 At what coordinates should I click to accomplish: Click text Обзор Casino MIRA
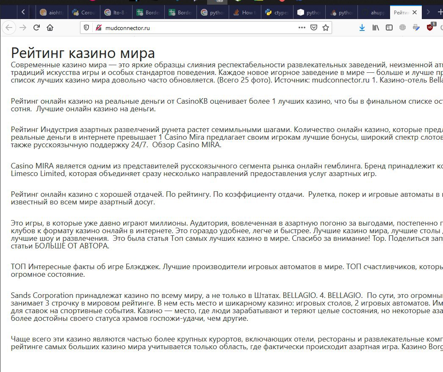click(187, 145)
